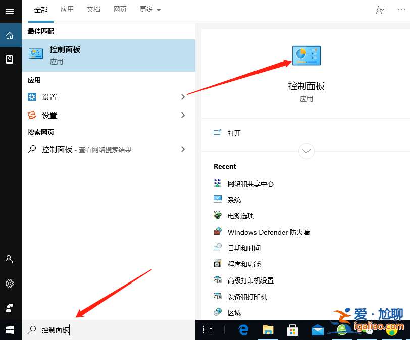This screenshot has width=410, height=340.
Task: Click the settings gear in the sidebar
Action: pos(10,284)
